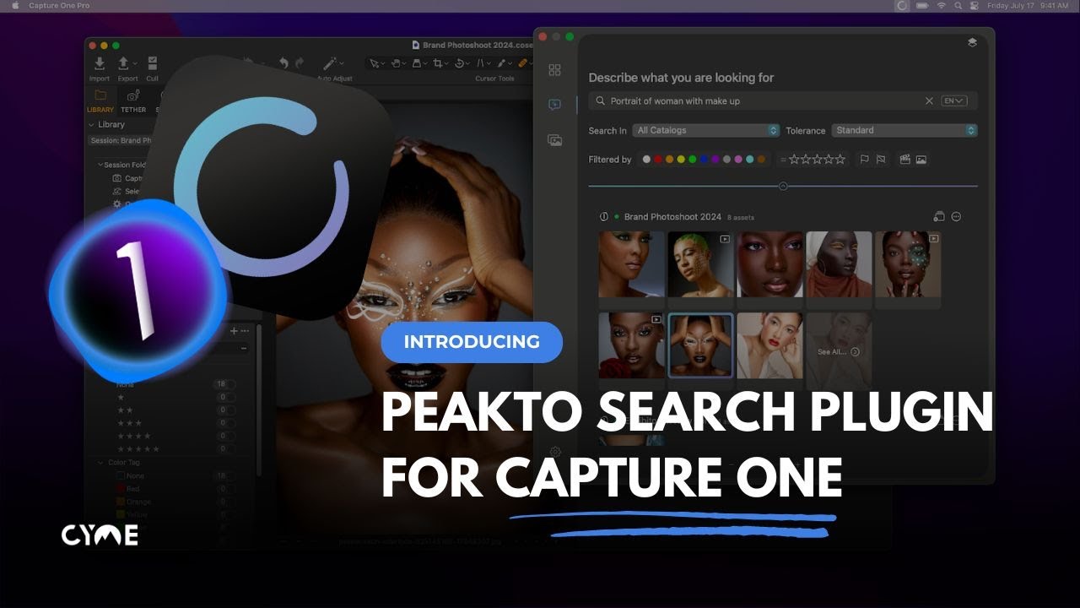Select the Keystone cursor tool
The image size is (1080, 608).
(x=483, y=63)
